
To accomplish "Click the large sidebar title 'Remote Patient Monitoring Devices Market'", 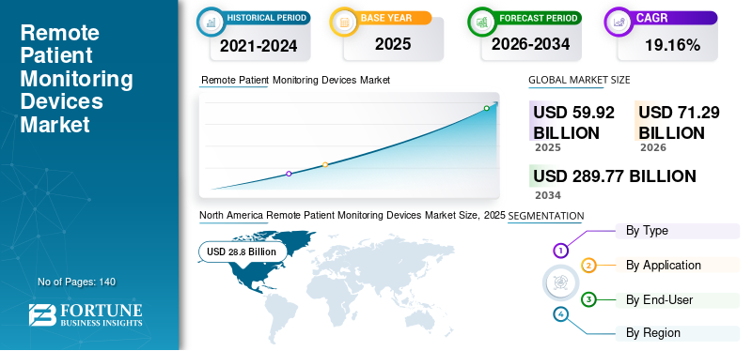I will tap(77, 79).
